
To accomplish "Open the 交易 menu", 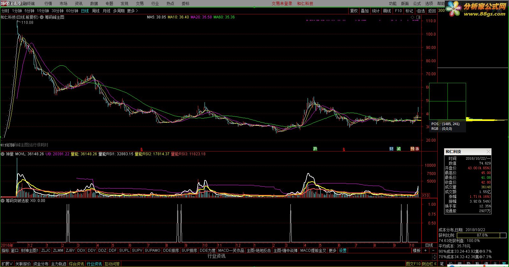I will point(140,3).
